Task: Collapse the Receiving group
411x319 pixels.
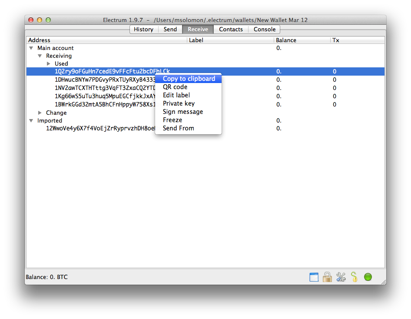Action: (40, 56)
